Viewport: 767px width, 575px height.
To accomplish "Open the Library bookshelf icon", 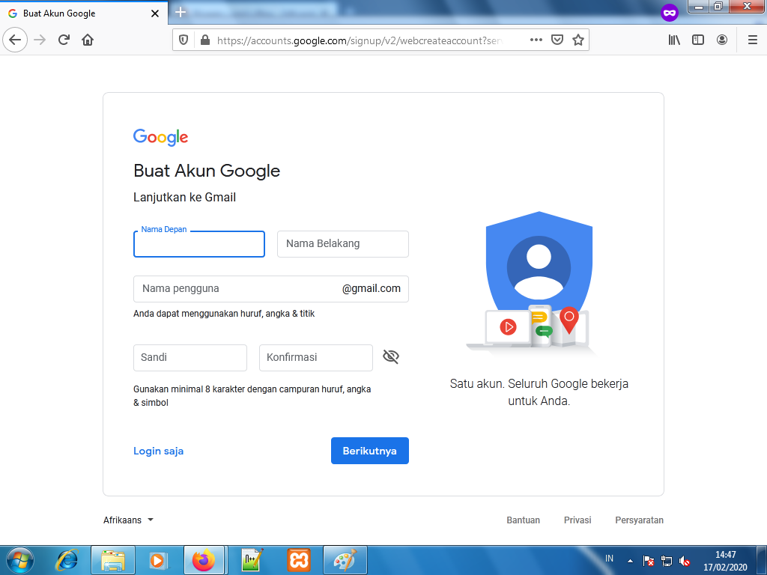I will point(674,40).
